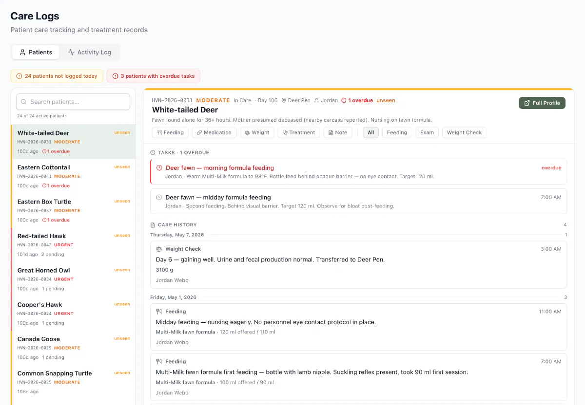The image size is (585, 405).
Task: Click utensils icon on 11:00 AM Feeding entry
Action: pos(159,312)
